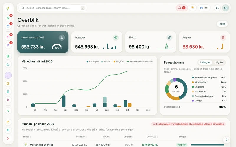The height and width of the screenshot is (147, 236).
Task: Open the Udgifter 88.630 kr. card
Action: tap(204, 42)
